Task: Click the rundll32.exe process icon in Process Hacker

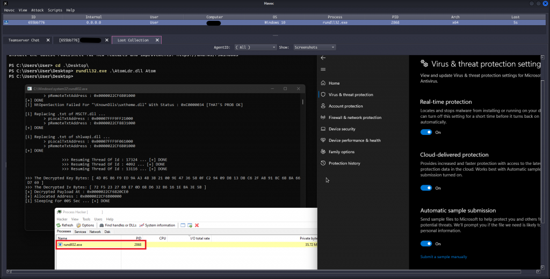Action: (60, 244)
